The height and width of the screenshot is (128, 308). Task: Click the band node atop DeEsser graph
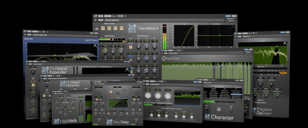click(x=277, y=47)
